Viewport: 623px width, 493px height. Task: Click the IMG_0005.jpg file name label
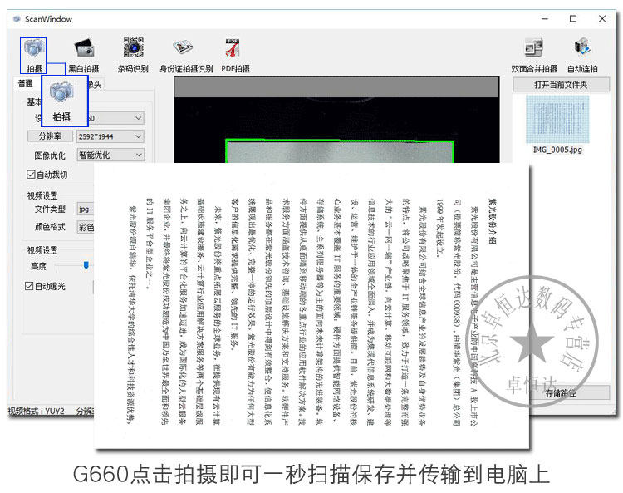pyautogui.click(x=557, y=150)
